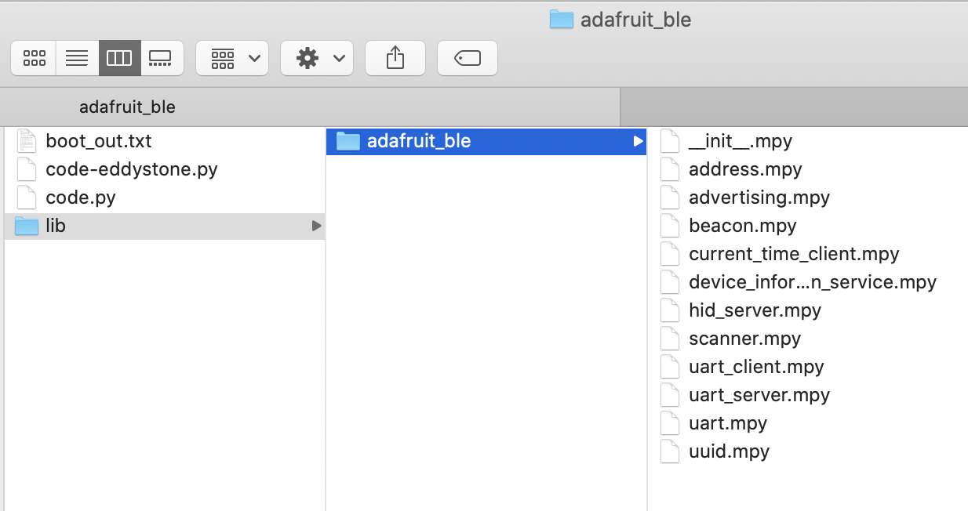The image size is (968, 511).
Task: Open the group-by arrangement dropdown
Action: tap(232, 58)
